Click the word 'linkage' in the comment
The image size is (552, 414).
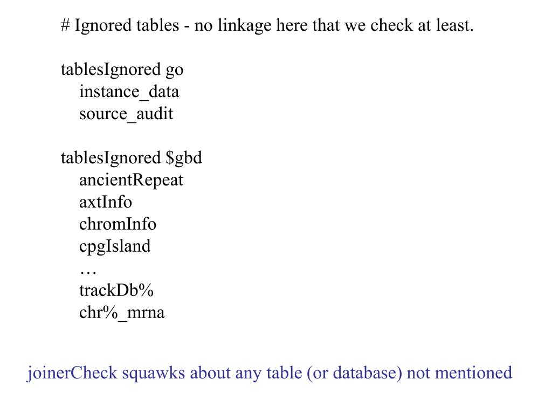point(245,26)
